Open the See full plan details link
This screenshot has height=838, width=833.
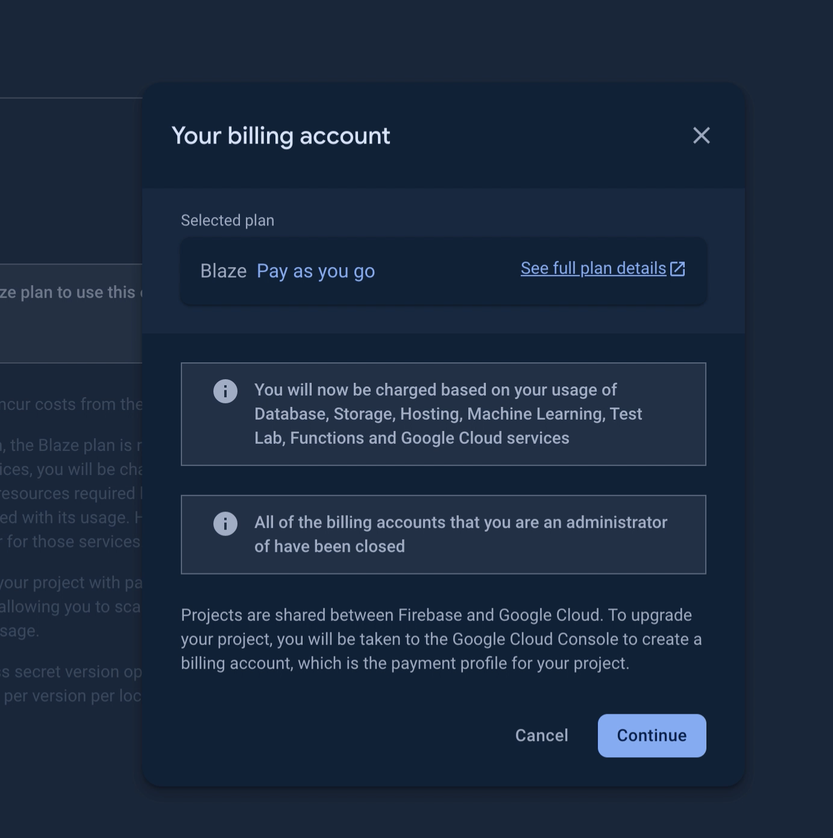tap(593, 269)
